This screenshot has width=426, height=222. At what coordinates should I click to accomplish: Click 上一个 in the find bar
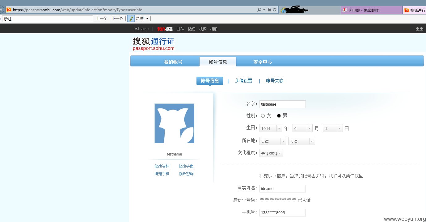click(x=102, y=18)
